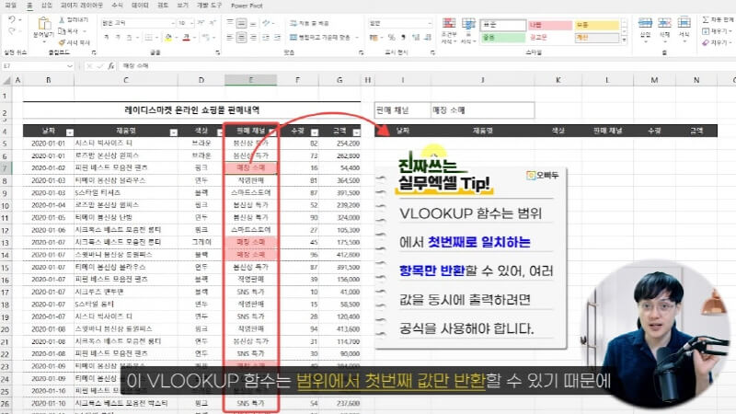This screenshot has width=736, height=414.
Task: Click the Paste (붙여넣기) clipboard icon
Action: (x=44, y=24)
